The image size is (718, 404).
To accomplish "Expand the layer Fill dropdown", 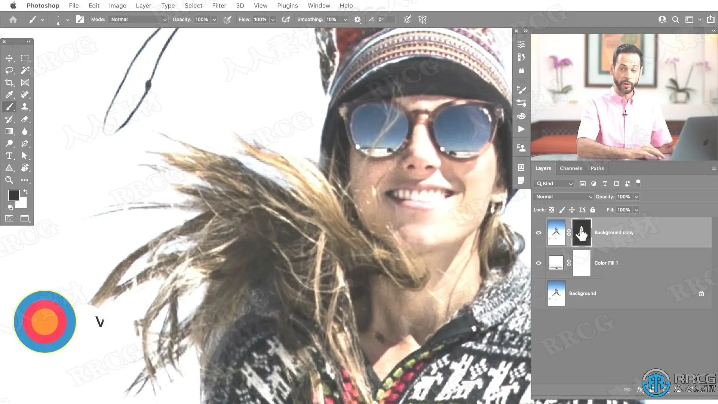I will tap(636, 210).
